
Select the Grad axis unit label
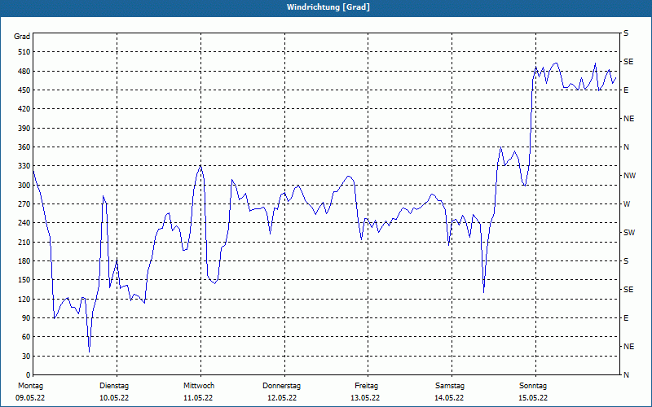pyautogui.click(x=22, y=37)
